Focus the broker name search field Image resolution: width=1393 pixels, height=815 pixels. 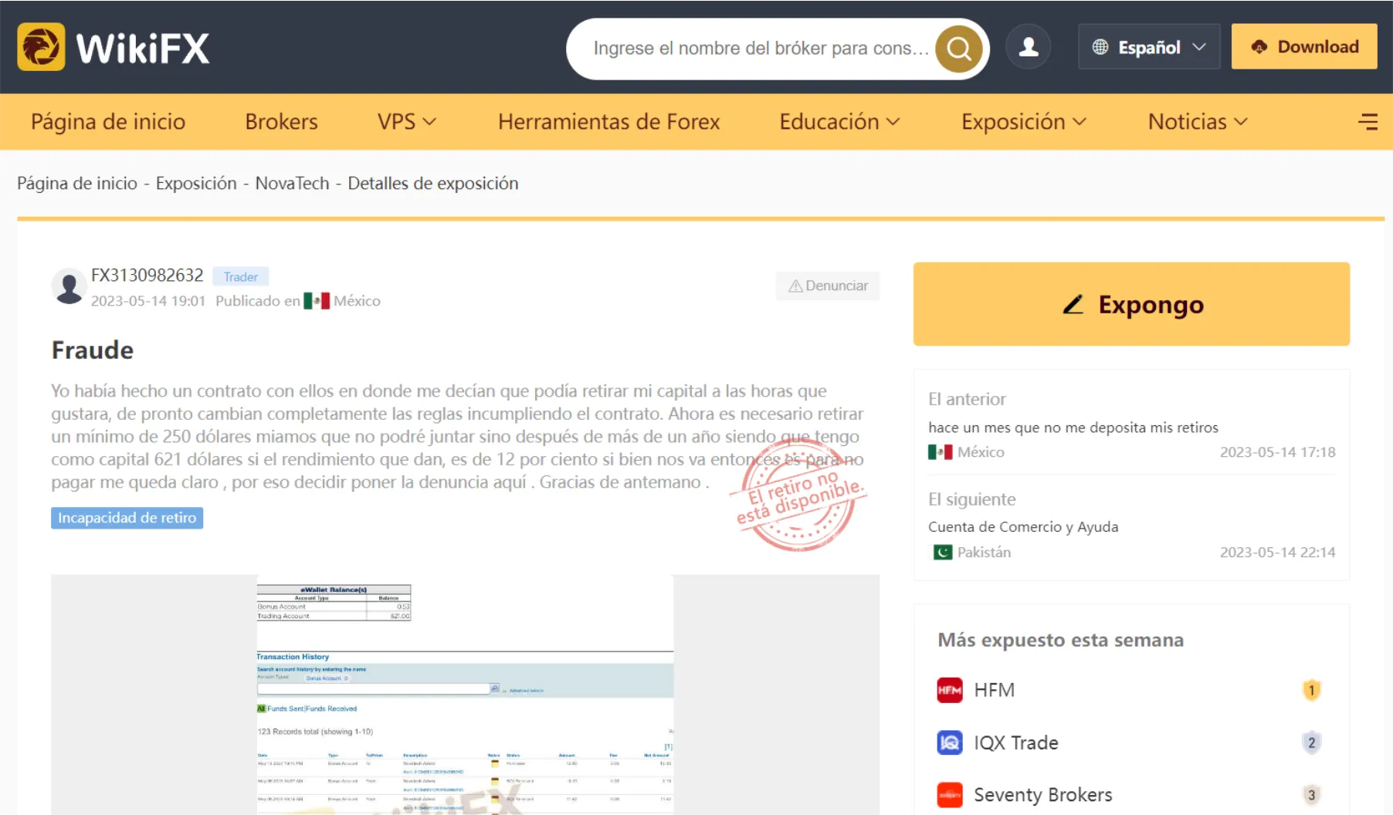click(761, 49)
